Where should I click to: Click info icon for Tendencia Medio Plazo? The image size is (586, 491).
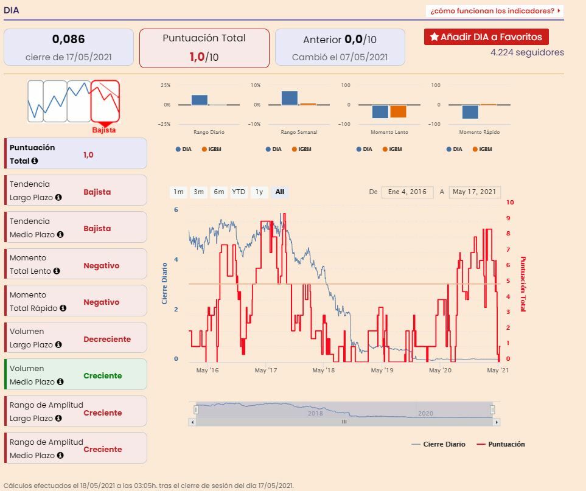click(x=60, y=234)
